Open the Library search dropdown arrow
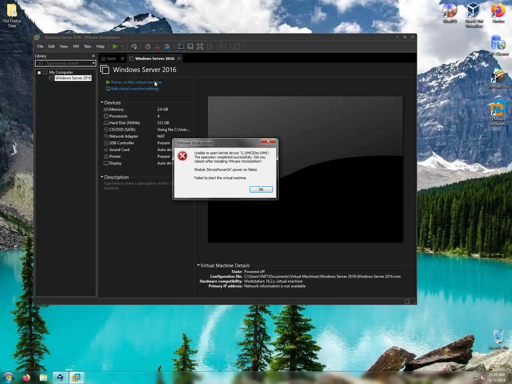512x384 pixels. [x=93, y=63]
